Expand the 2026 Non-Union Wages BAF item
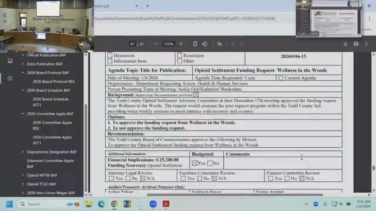Screen dimensions: 376x211 coord(23,193)
